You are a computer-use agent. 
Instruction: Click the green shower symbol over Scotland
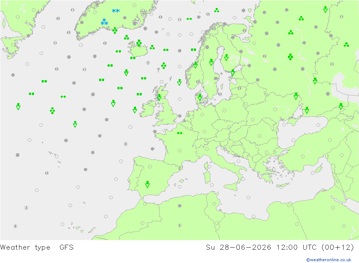[x=159, y=97]
